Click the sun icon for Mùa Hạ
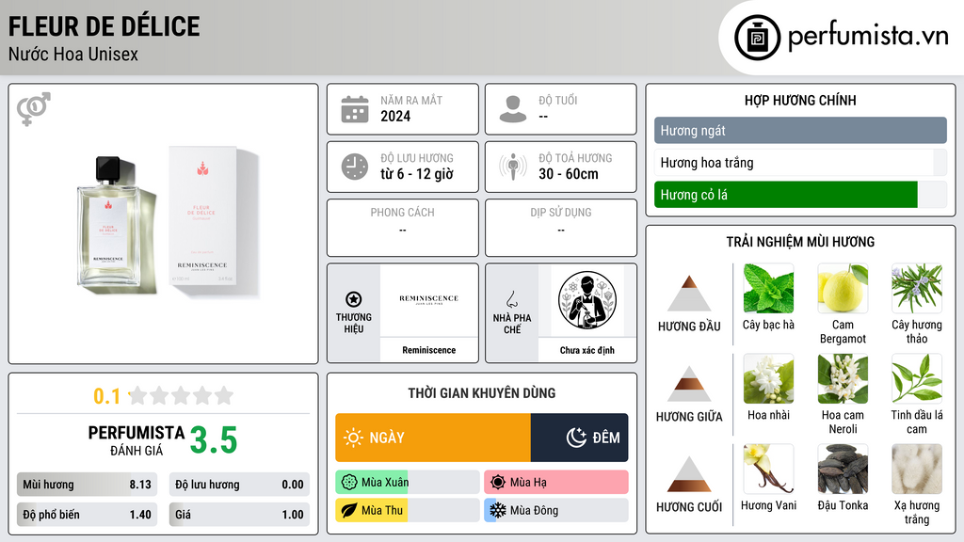The width and height of the screenshot is (964, 542). (498, 482)
